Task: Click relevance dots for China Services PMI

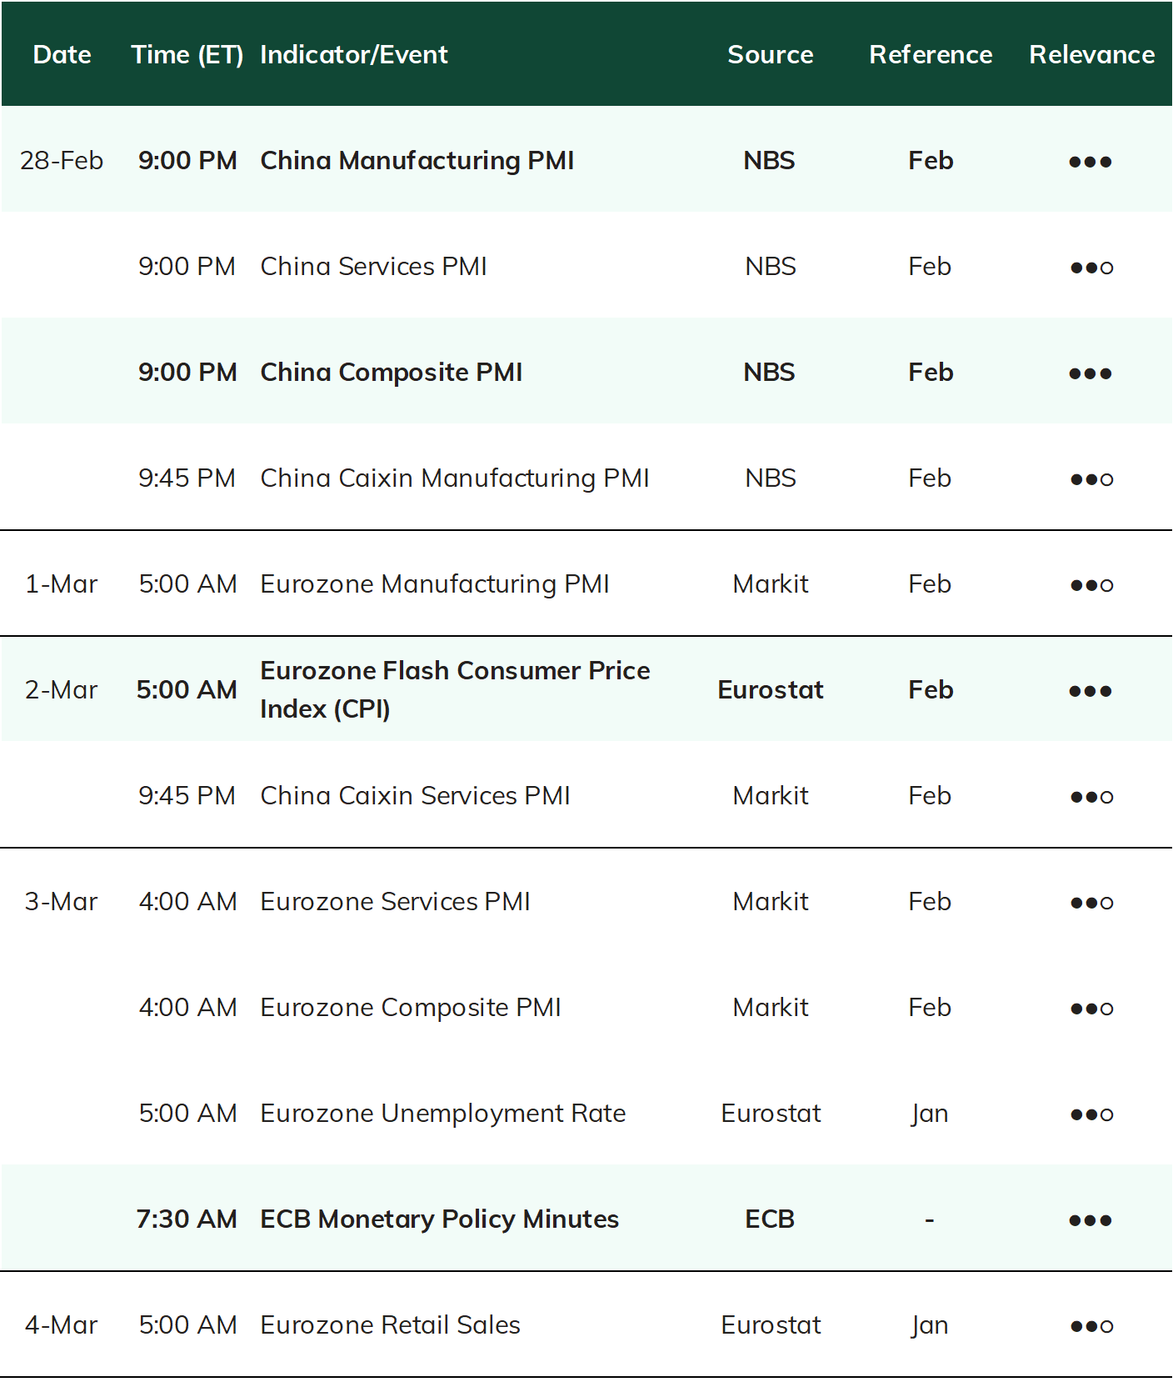Action: coord(1091,268)
